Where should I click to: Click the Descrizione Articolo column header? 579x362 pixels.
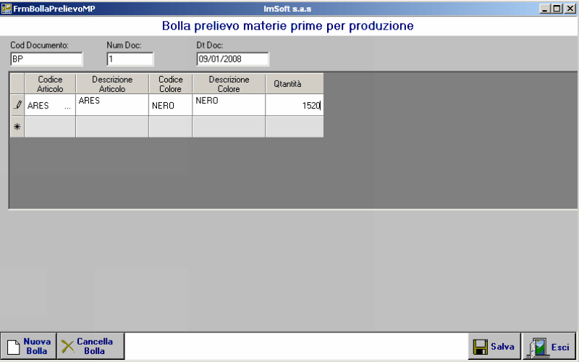click(x=112, y=84)
